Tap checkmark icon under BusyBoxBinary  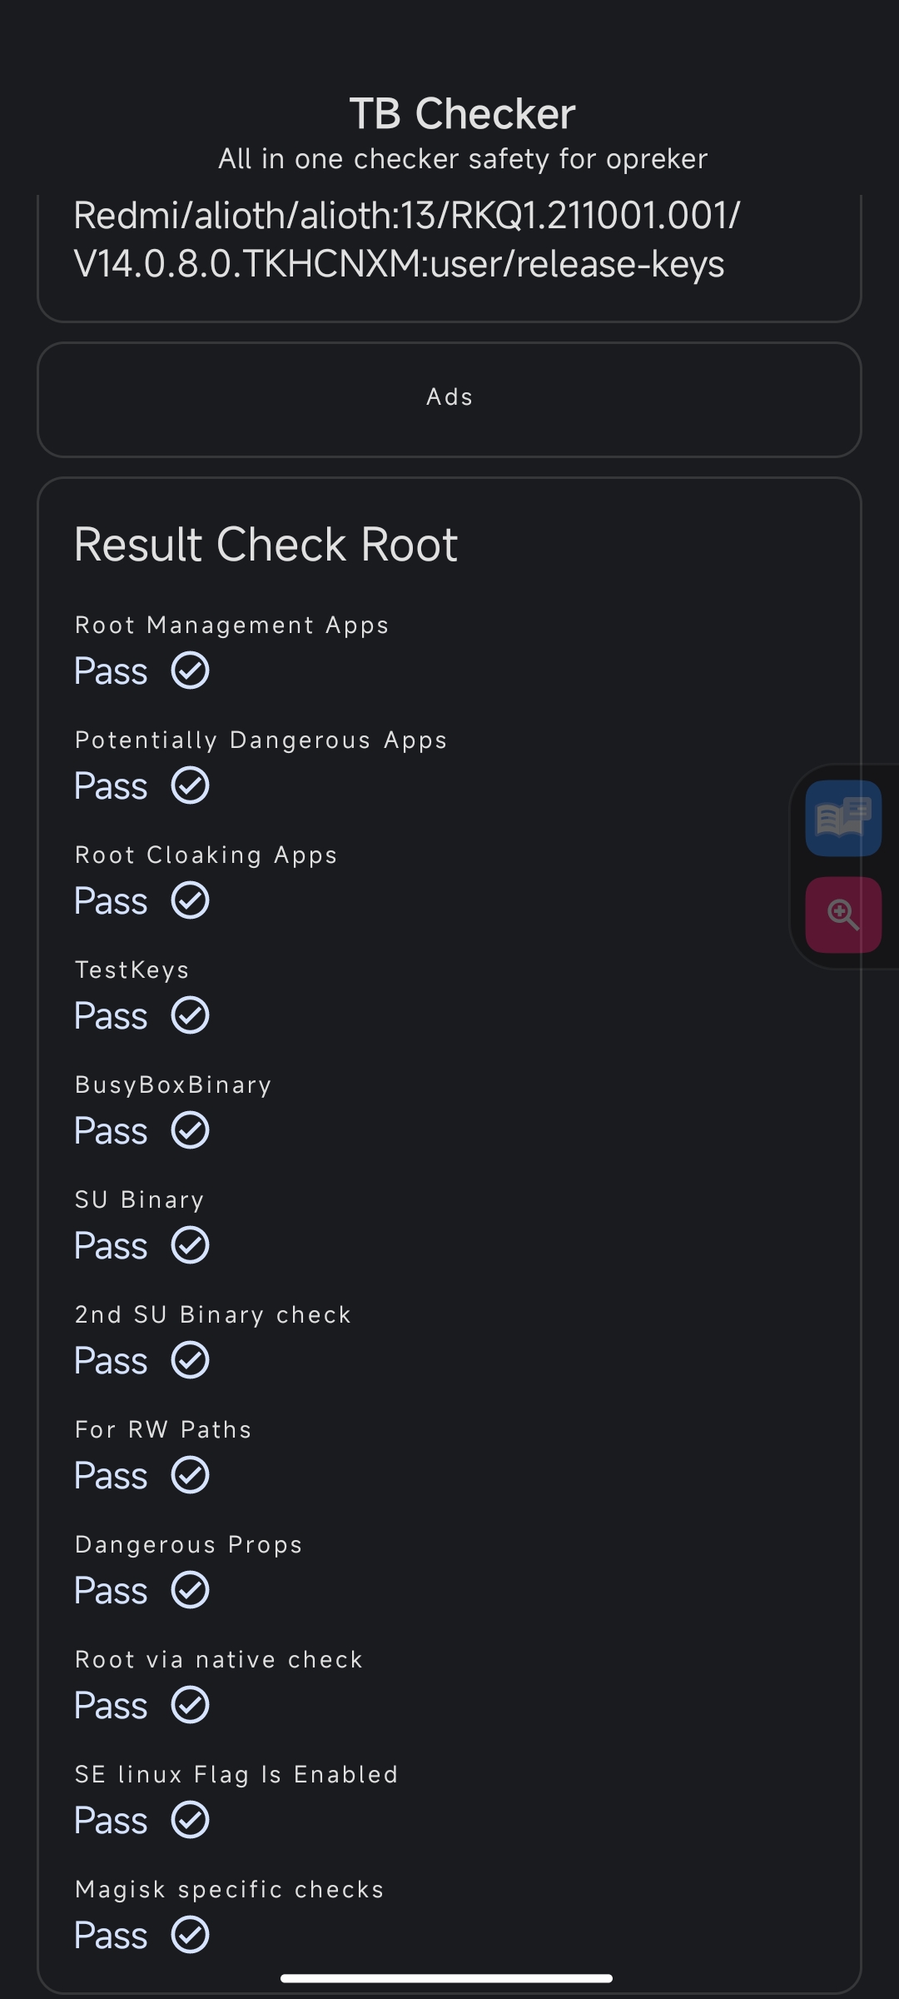click(x=191, y=1130)
